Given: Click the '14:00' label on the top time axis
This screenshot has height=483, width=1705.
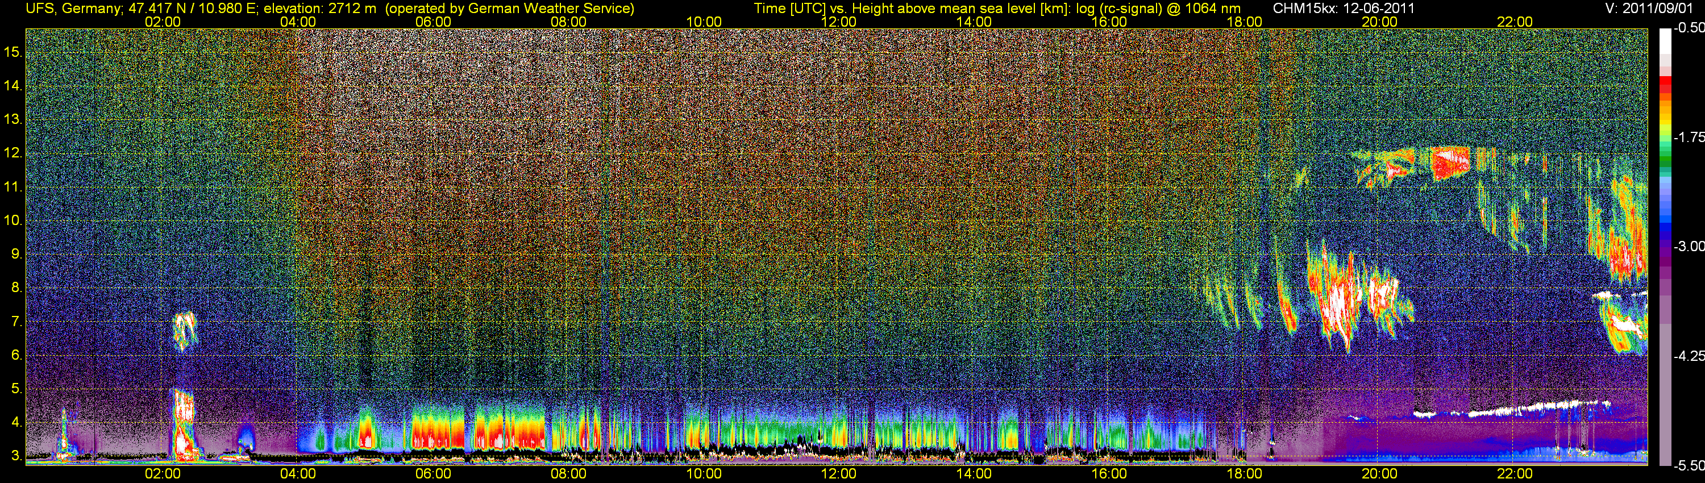Looking at the screenshot, I should point(974,22).
